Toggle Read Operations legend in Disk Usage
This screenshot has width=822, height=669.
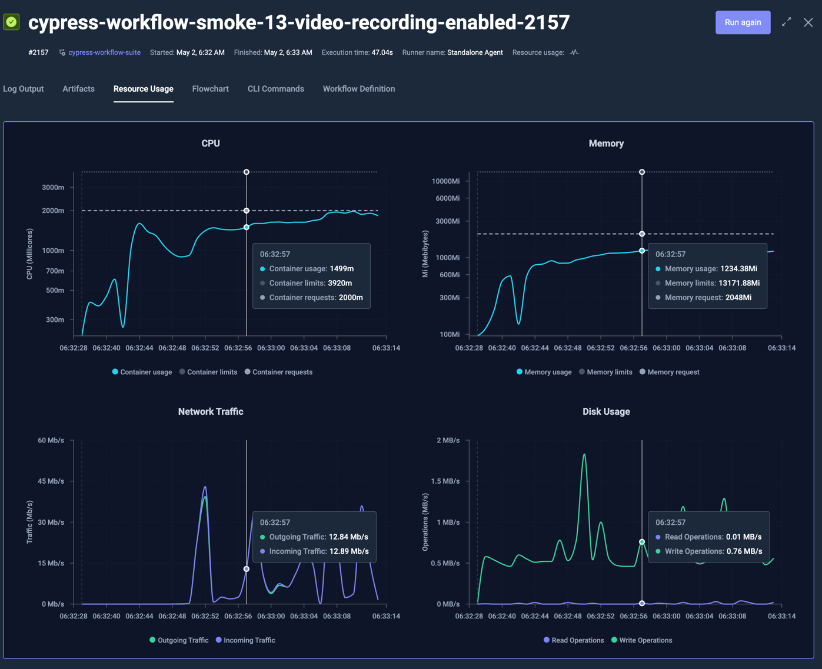[x=574, y=640]
